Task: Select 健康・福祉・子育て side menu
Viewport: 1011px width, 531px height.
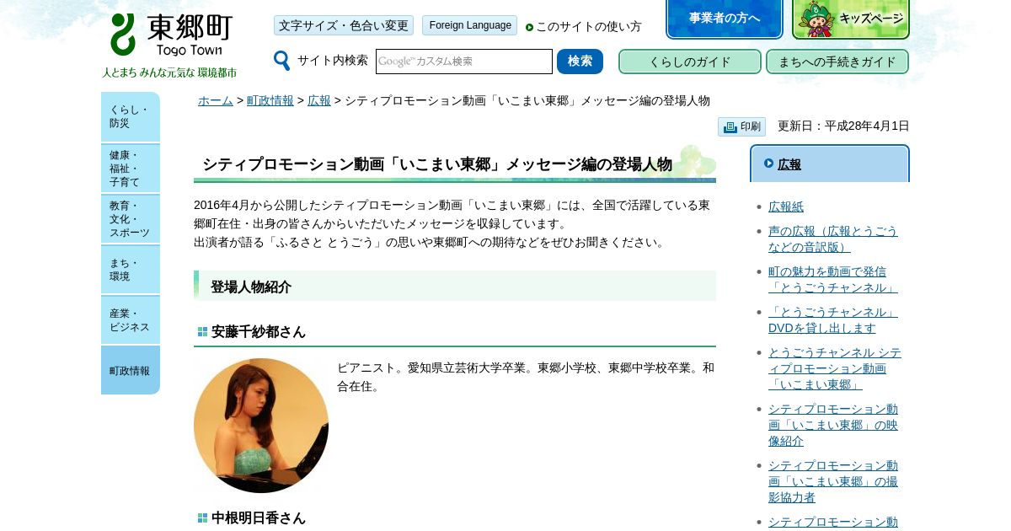Action: coord(131,168)
